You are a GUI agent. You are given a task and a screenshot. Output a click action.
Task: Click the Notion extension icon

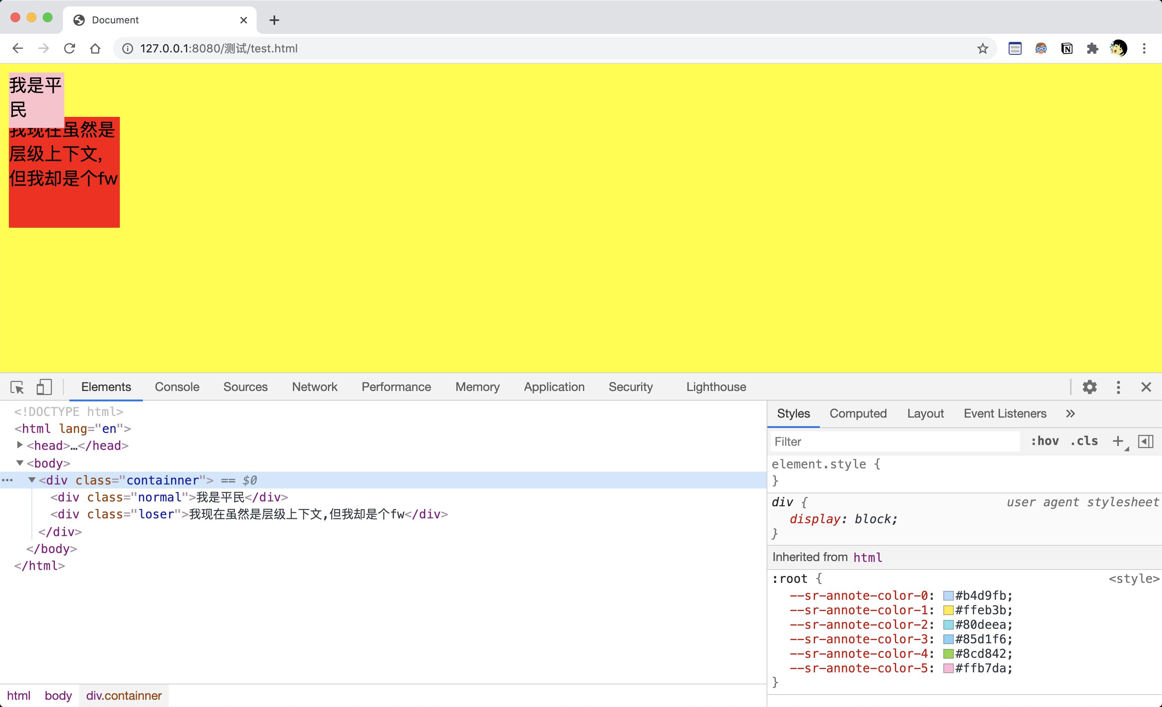tap(1067, 48)
